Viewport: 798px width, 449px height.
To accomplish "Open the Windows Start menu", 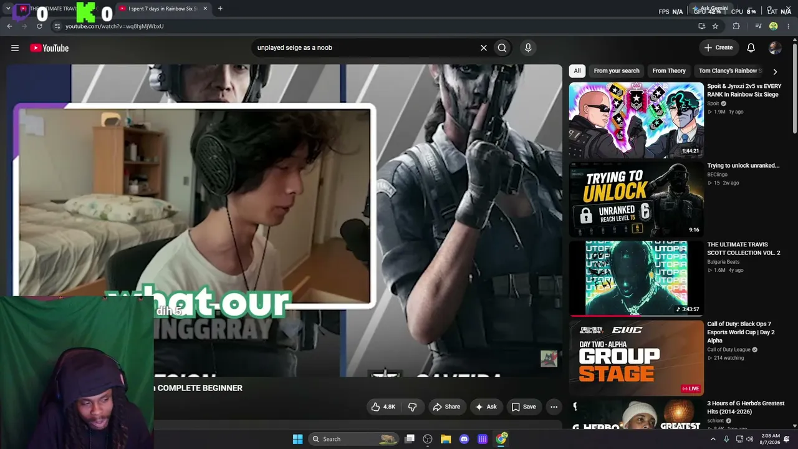I will (298, 439).
